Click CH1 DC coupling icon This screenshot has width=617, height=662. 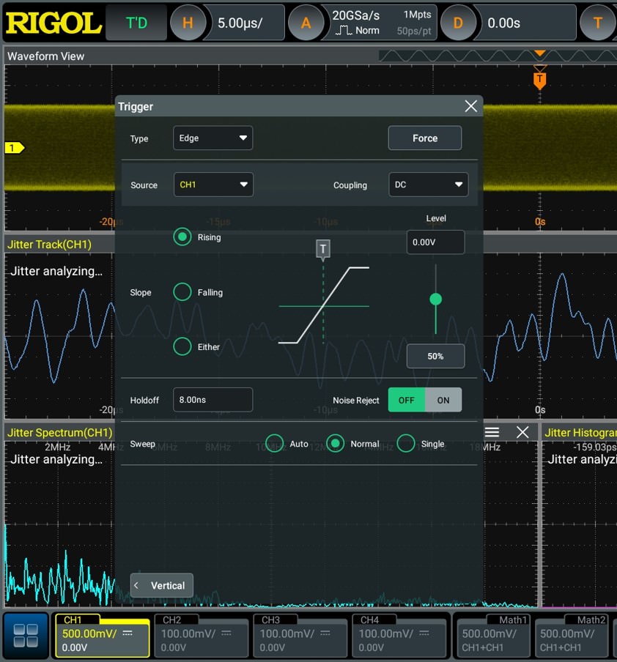coord(128,633)
